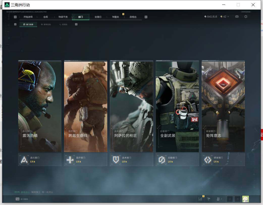
Task: Select the 部门 tab
Action: click(x=81, y=17)
